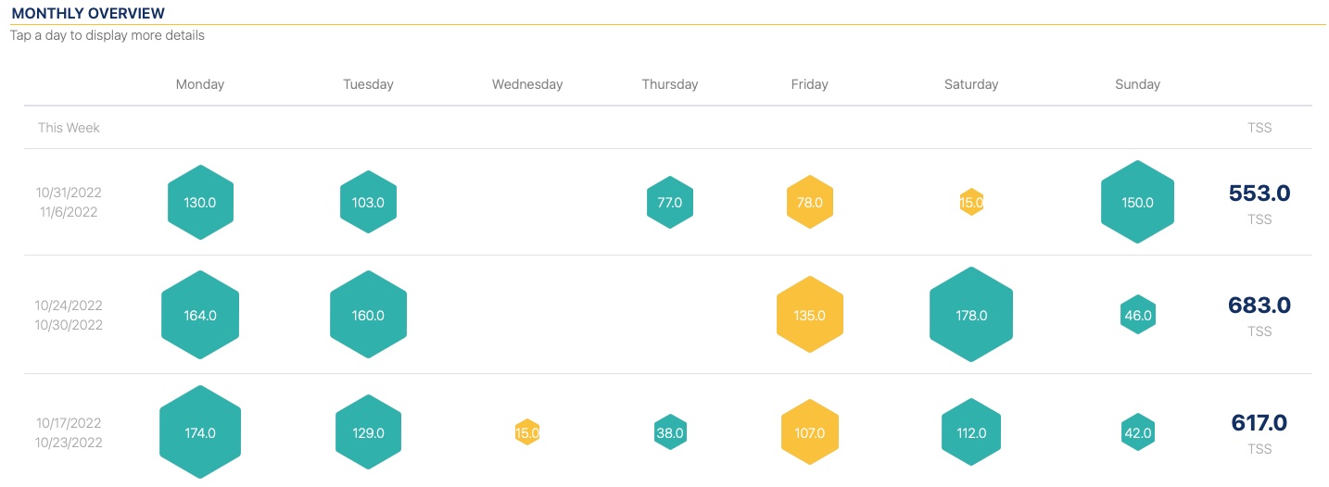
Task: Click the 553.0 weekly TSS total
Action: (1259, 194)
